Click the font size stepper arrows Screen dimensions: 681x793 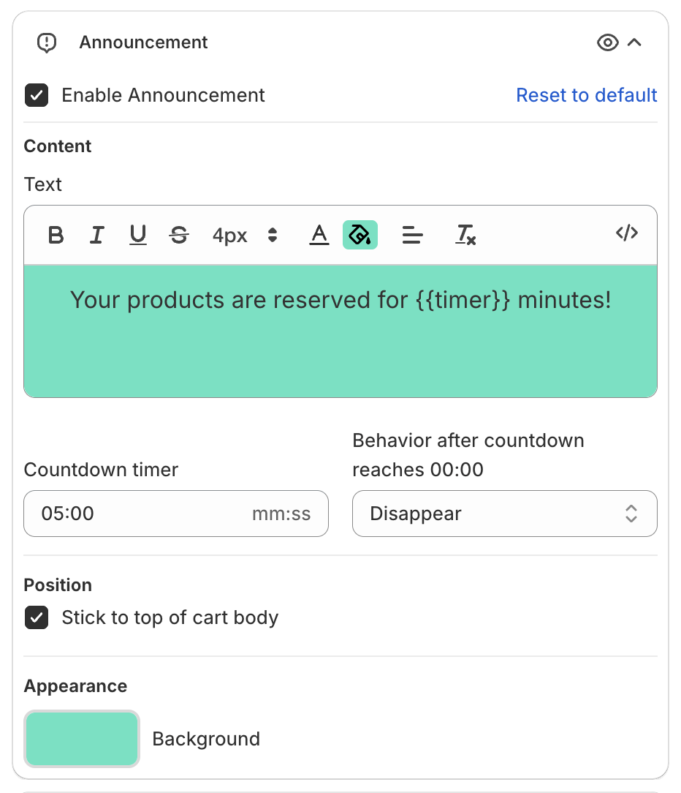click(273, 235)
